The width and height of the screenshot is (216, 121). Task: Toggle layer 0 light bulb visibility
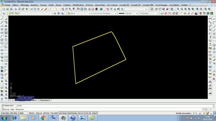click(7, 13)
